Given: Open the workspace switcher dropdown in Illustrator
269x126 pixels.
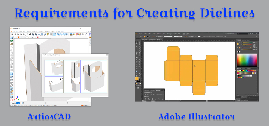Looking at the screenshot, I should (230, 34).
